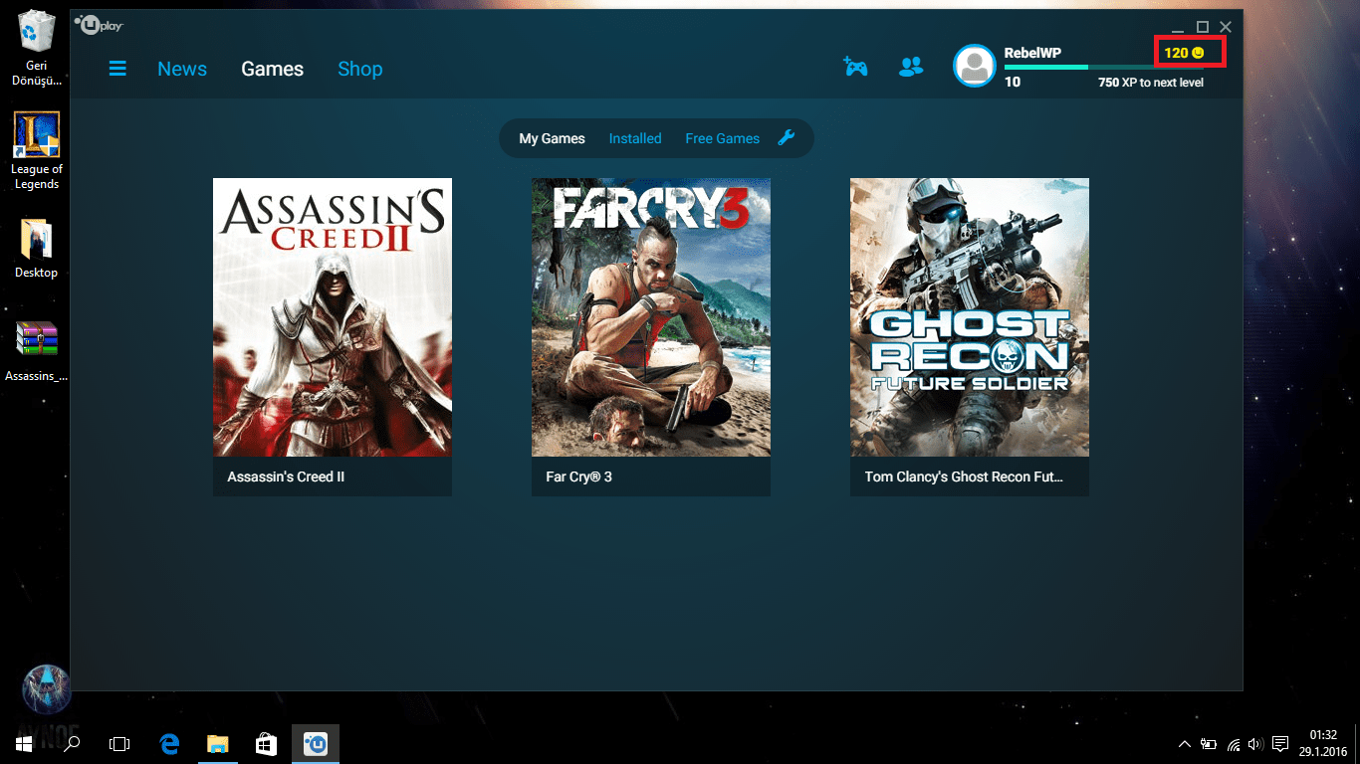Click the level 10 number
1360x764 pixels.
click(x=1013, y=82)
